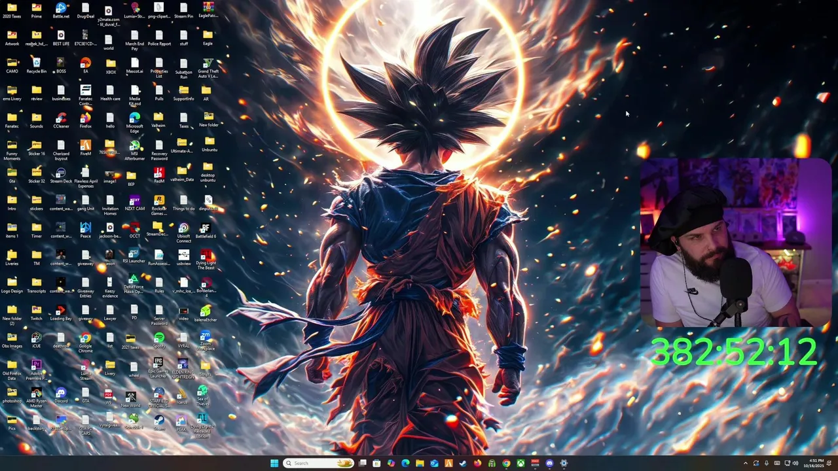Viewport: 838px width, 471px height.
Task: Select the Rockstar Games launcher icon
Action: point(159,205)
